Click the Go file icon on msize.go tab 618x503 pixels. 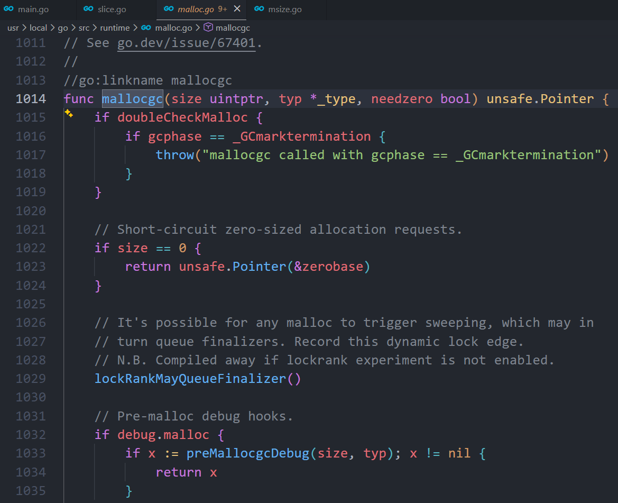pyautogui.click(x=259, y=8)
